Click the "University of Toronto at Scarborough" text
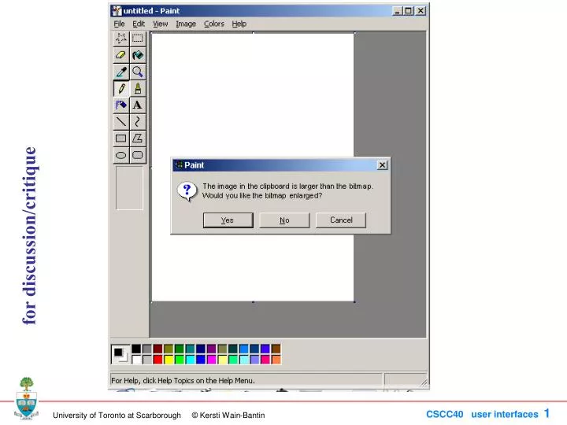Screen dimensions: 567x425 coord(117,416)
